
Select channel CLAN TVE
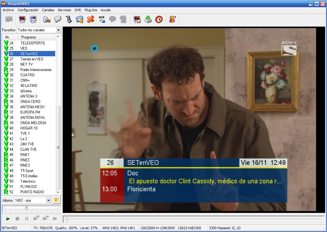click(29, 149)
